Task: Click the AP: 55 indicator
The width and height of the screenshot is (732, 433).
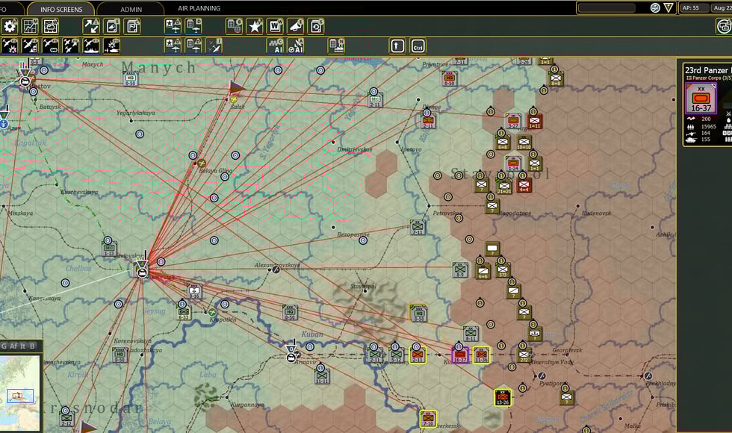Action: coord(693,8)
